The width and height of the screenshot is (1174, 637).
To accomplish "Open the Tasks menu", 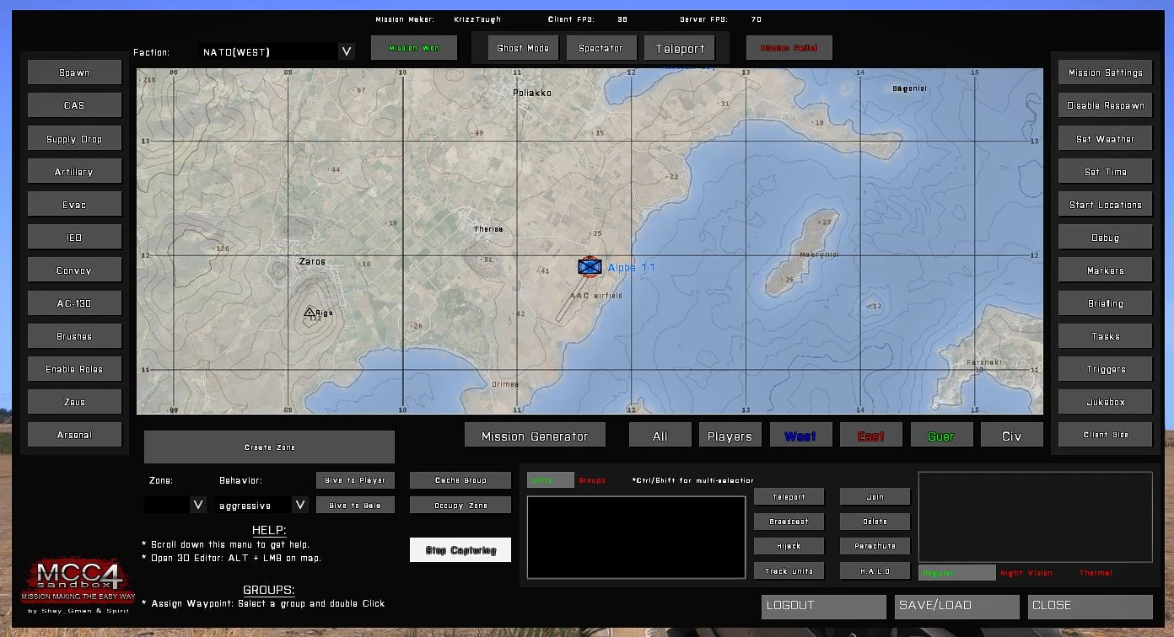I will pyautogui.click(x=1106, y=336).
